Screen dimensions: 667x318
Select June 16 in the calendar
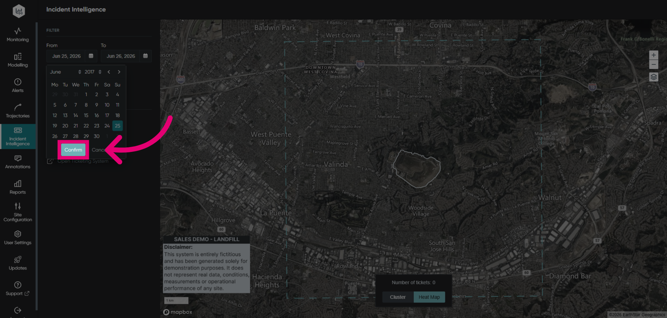tap(97, 115)
